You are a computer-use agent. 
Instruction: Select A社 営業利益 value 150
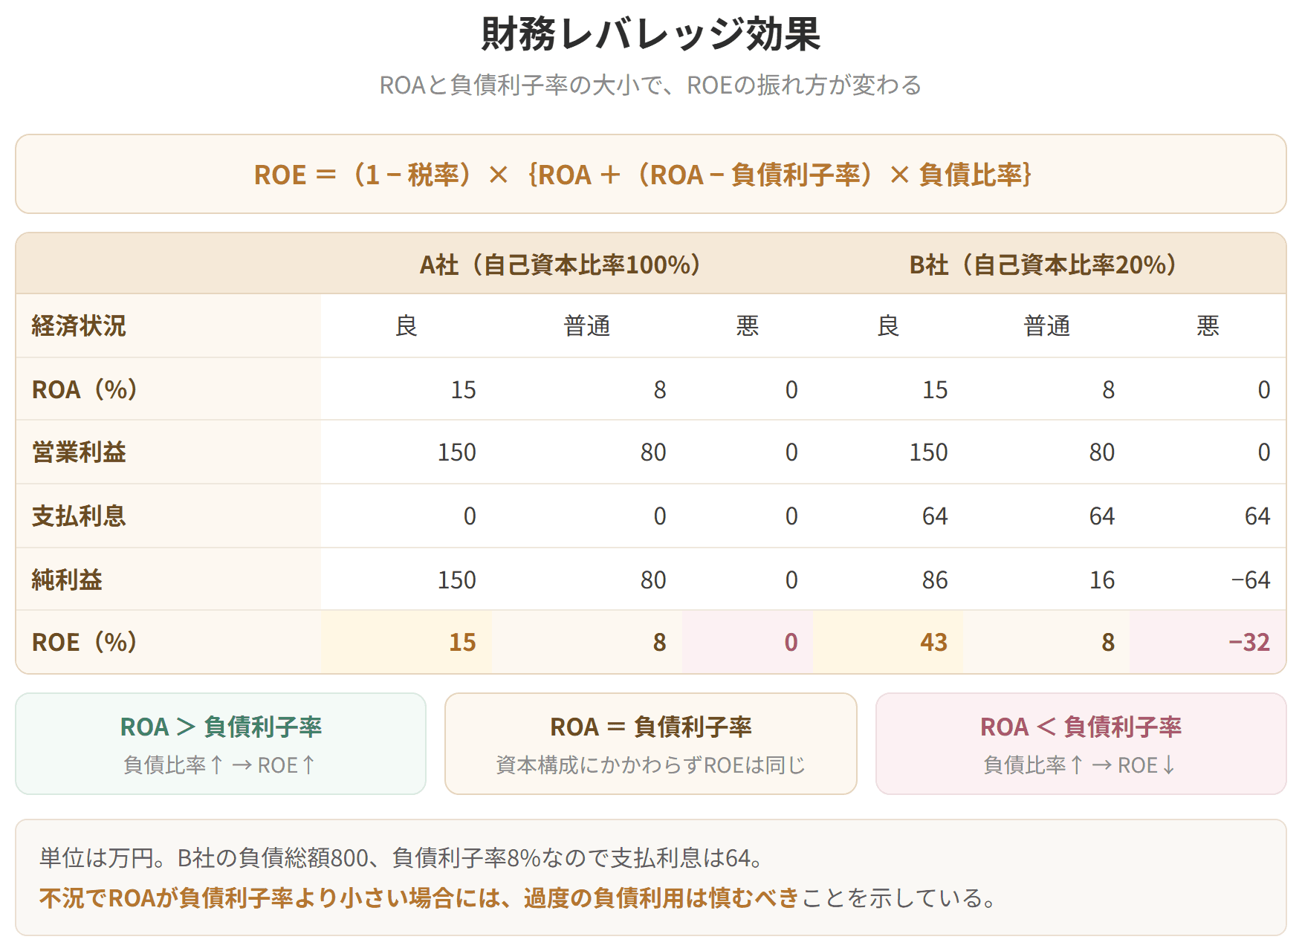point(456,452)
